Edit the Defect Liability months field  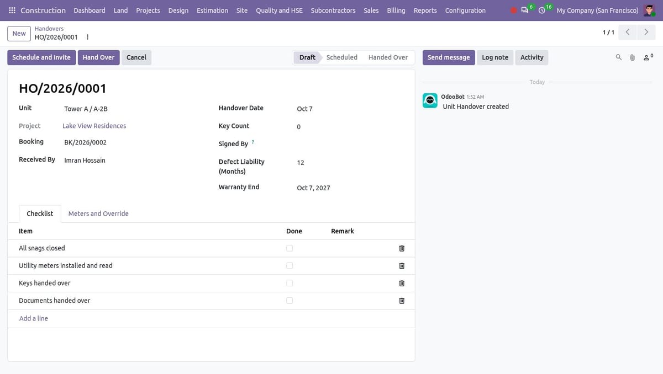[x=349, y=163]
